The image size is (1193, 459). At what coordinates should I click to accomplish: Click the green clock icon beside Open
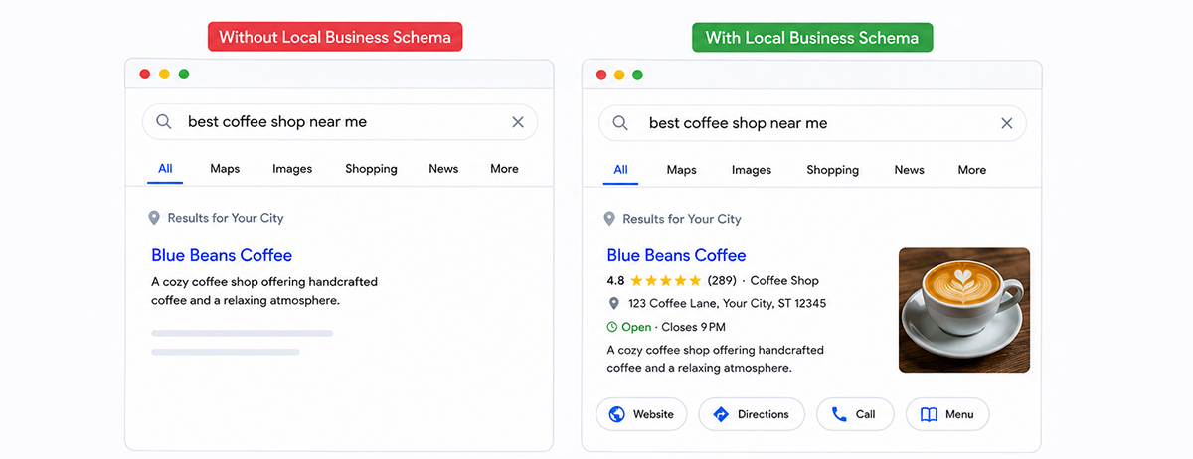click(612, 327)
